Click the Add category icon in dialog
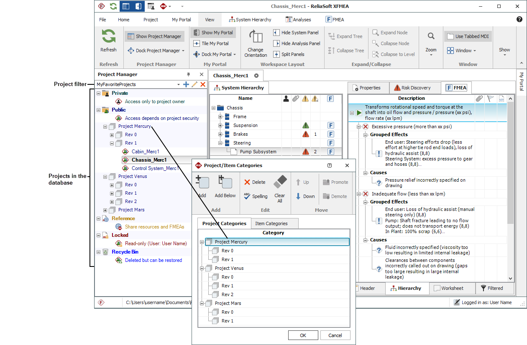The image size is (527, 345). (202, 182)
